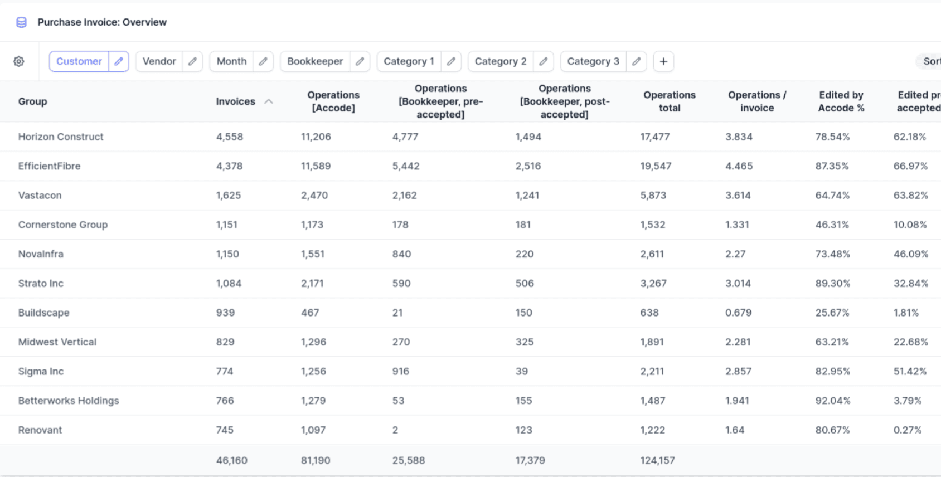
Task: Click the pencil icon next to Month
Action: pyautogui.click(x=263, y=61)
